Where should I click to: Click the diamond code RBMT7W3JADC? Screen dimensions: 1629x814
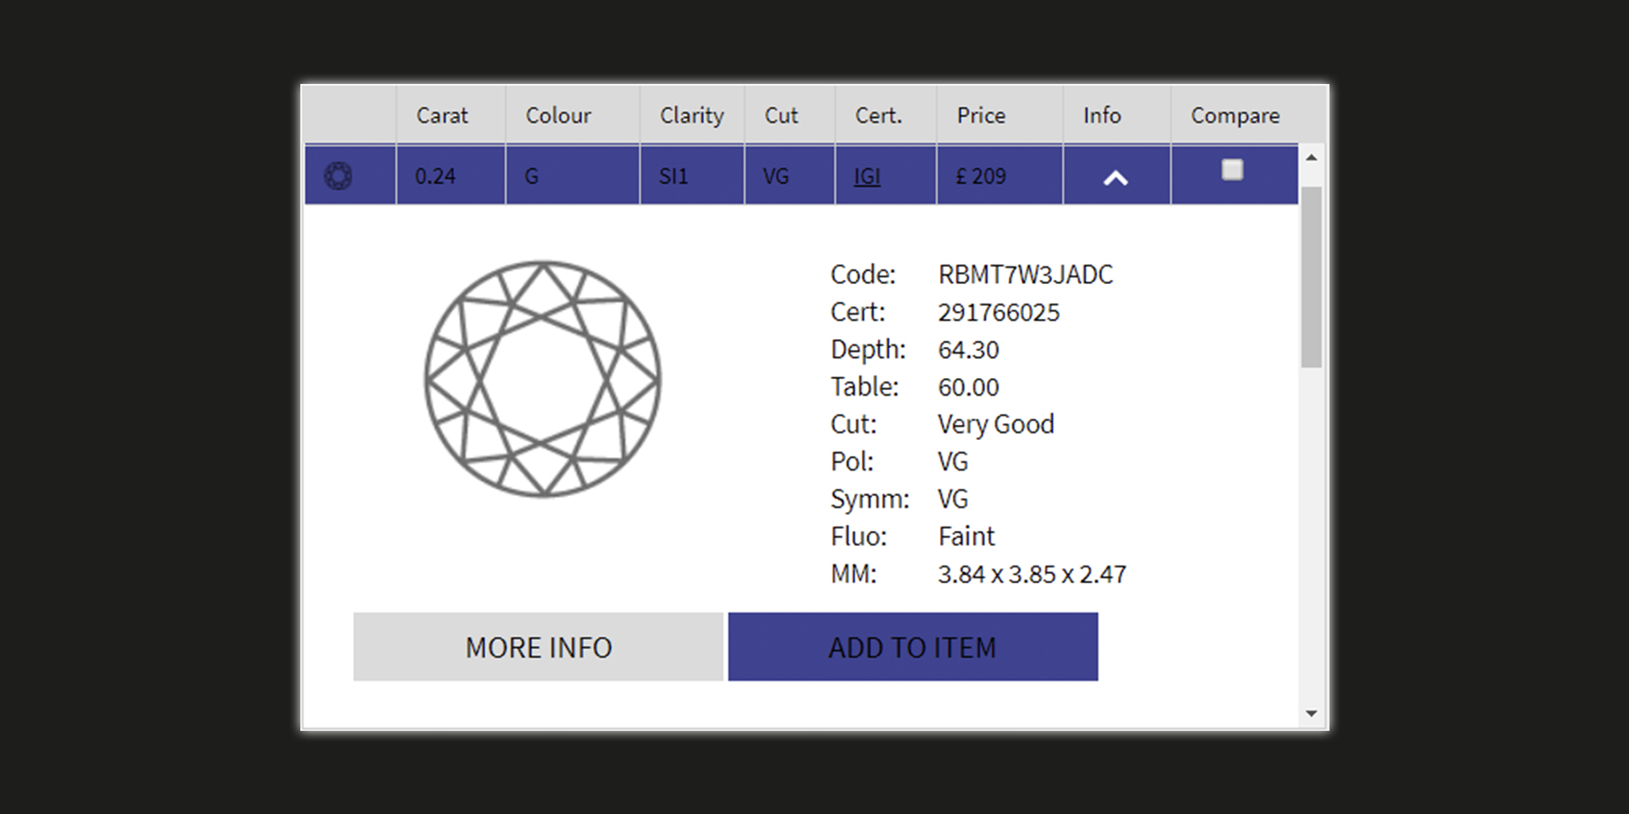1025,275
